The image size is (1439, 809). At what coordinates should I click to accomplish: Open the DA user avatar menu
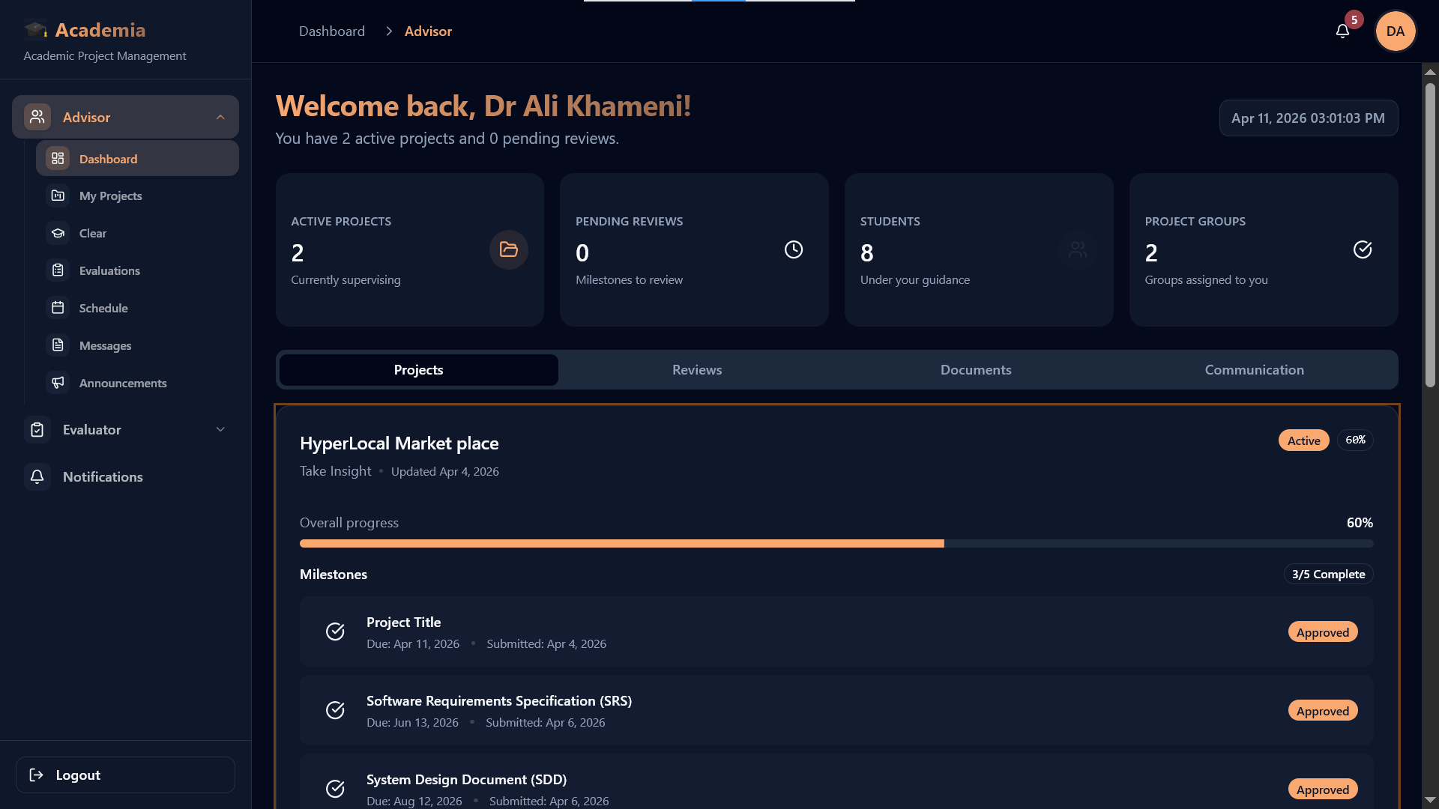tap(1395, 31)
